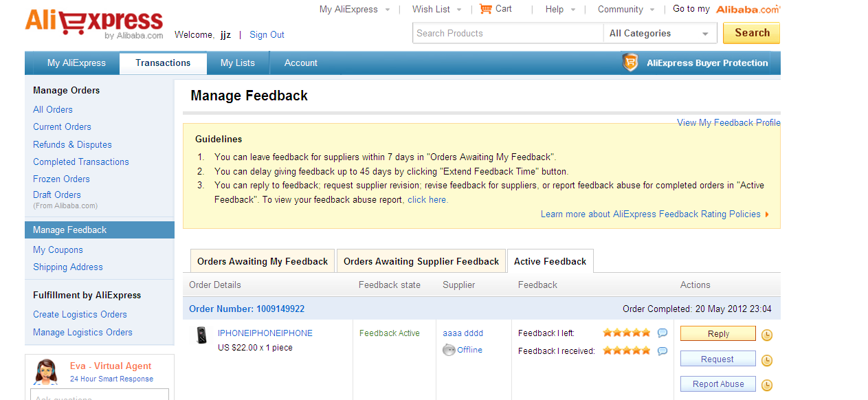Expand the Wish List dropdown menu

(x=460, y=10)
